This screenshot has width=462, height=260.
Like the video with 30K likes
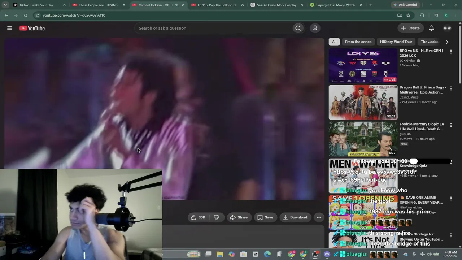(198, 217)
